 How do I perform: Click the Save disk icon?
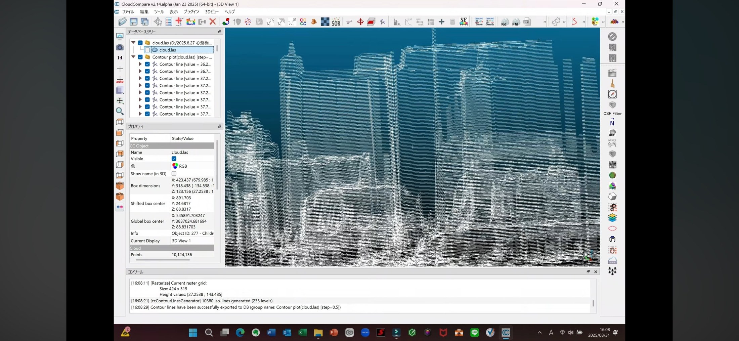[133, 22]
